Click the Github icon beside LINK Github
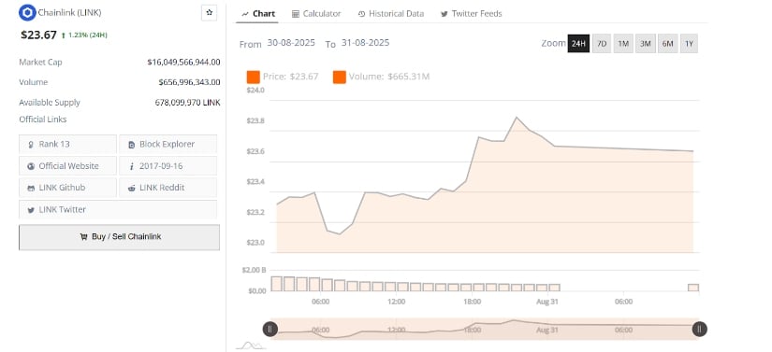The image size is (772, 352). point(31,188)
